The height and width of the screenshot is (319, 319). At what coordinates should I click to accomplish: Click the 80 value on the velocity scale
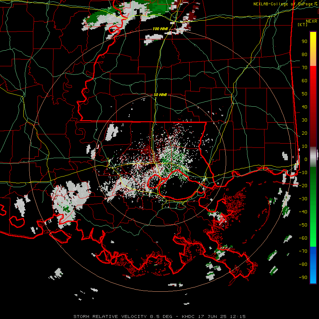tap(304, 54)
